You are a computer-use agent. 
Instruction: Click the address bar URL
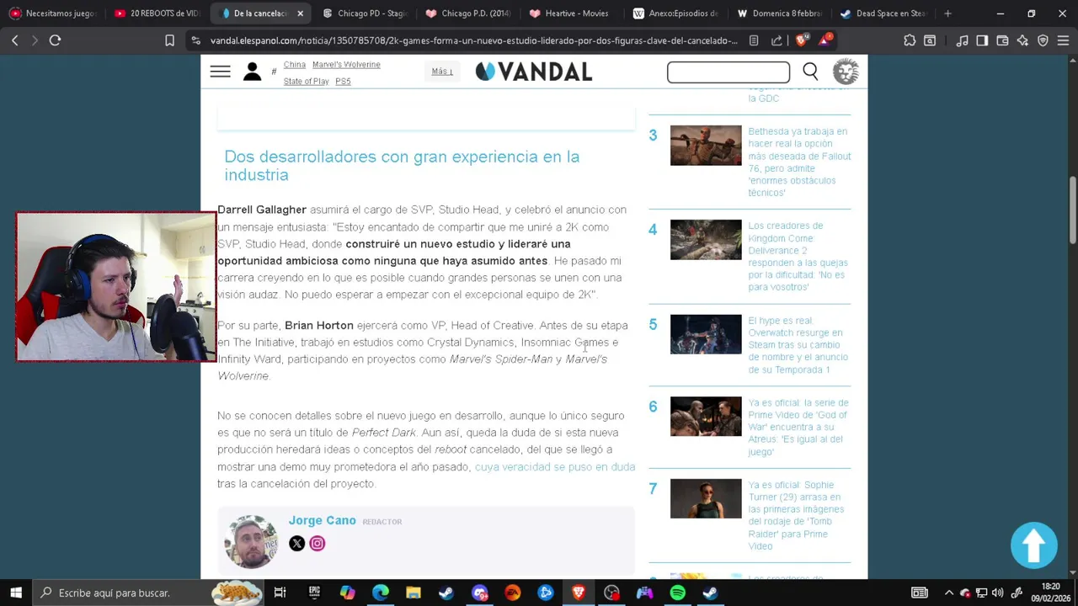(473, 40)
